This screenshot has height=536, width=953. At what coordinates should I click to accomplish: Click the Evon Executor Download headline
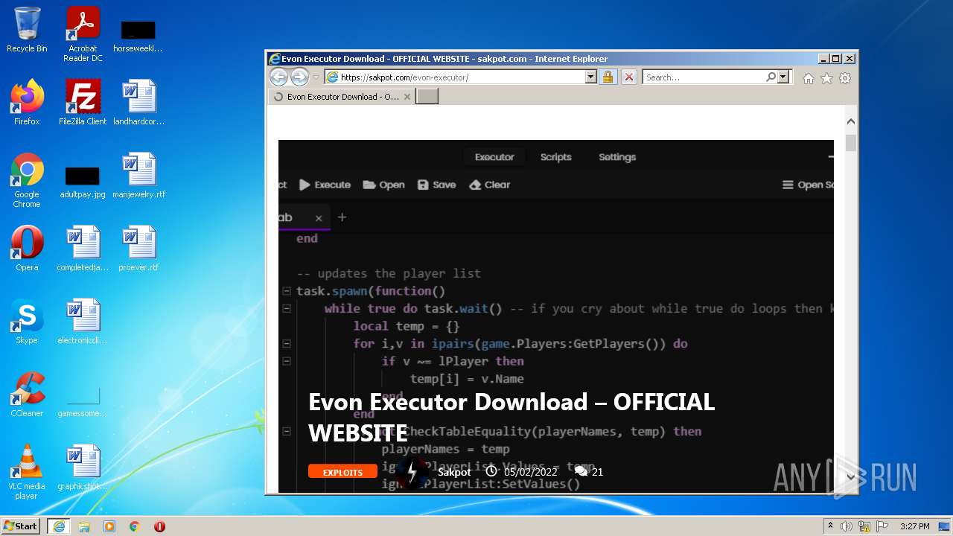tap(511, 417)
